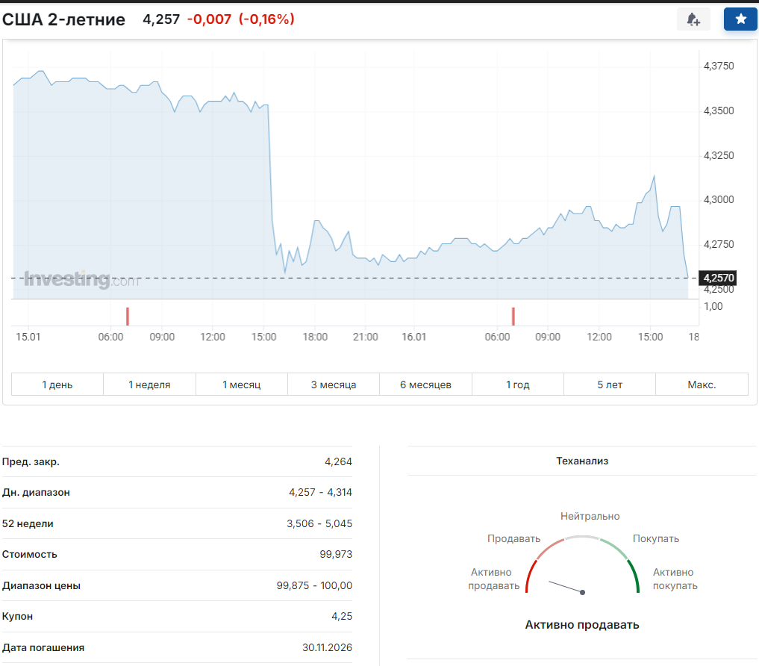Screen dimensions: 759x666
Task: Click the 16.01 date axis label
Action: (414, 337)
